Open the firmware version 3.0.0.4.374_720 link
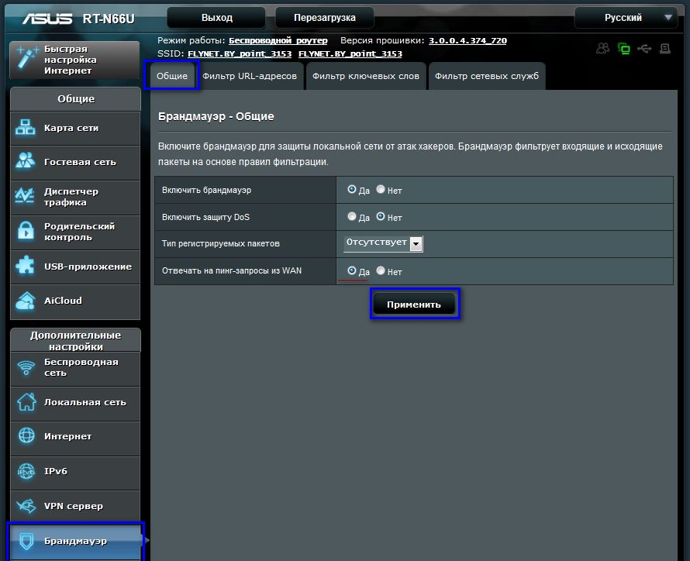Screen dimensions: 690x561 (x=467, y=40)
